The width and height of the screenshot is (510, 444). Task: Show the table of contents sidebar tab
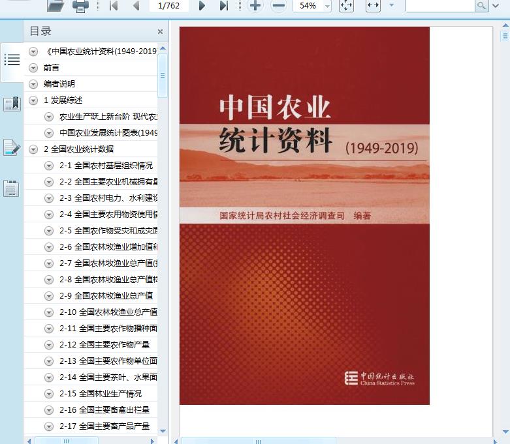12,60
